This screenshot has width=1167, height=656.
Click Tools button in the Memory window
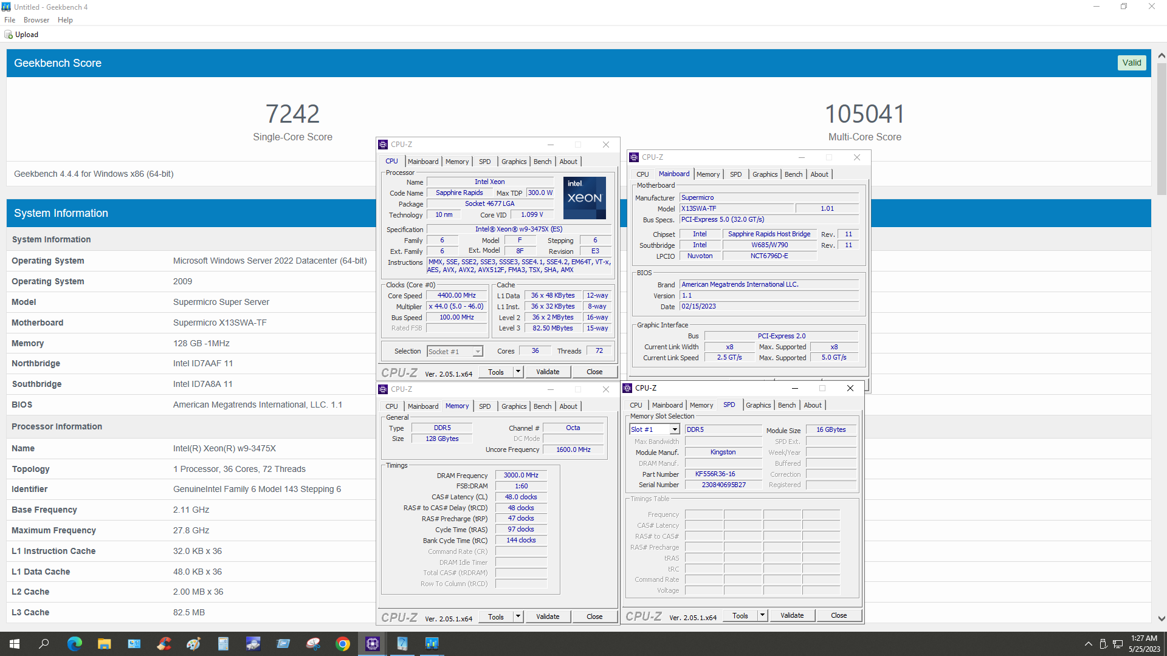(x=496, y=617)
